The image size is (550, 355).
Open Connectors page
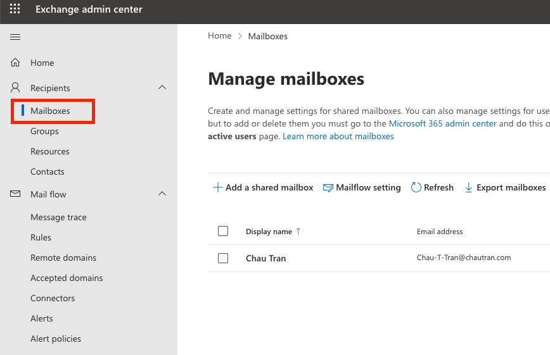click(53, 298)
